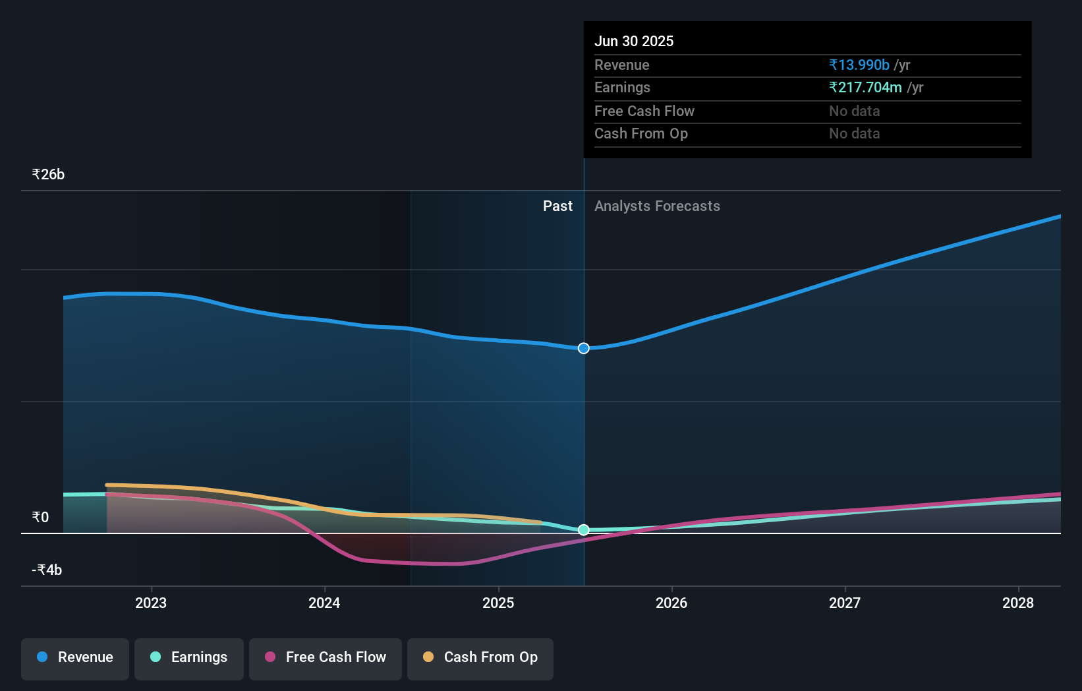Click the -₹4b y-axis label
Image resolution: width=1082 pixels, height=691 pixels.
coord(47,570)
